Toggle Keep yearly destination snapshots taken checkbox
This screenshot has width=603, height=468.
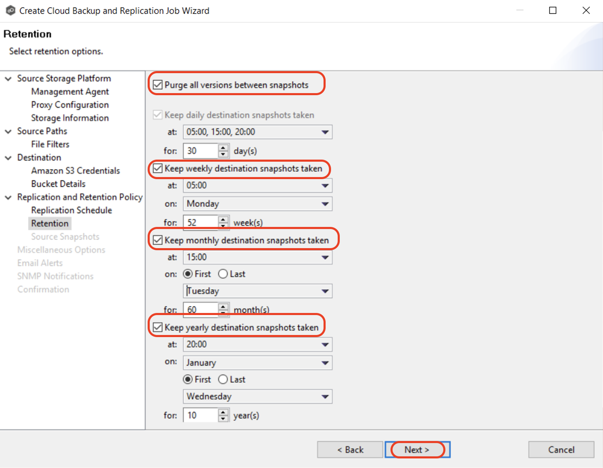click(x=158, y=328)
